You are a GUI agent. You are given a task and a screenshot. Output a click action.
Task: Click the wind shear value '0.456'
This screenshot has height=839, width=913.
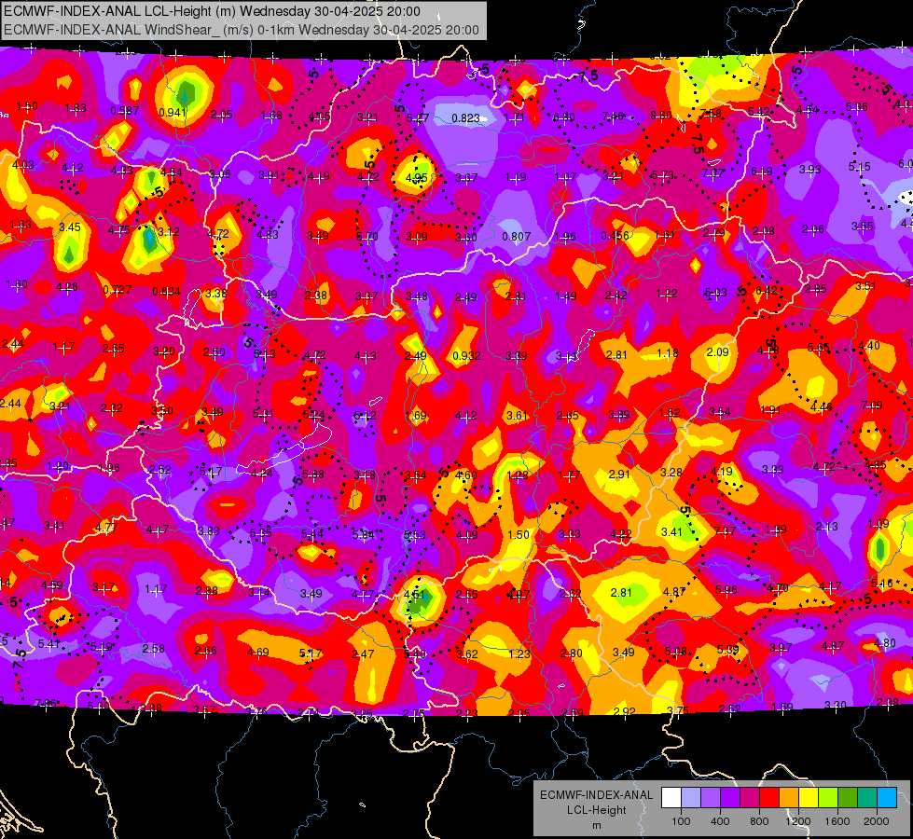click(615, 235)
